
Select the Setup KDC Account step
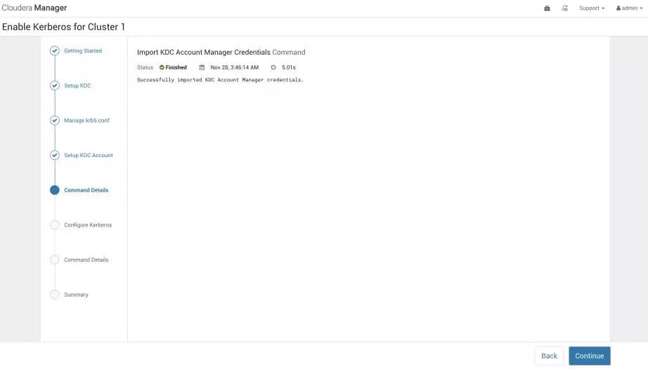(88, 156)
